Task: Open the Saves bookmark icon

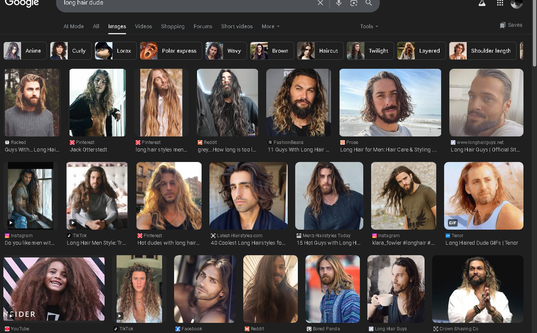Action: click(502, 25)
